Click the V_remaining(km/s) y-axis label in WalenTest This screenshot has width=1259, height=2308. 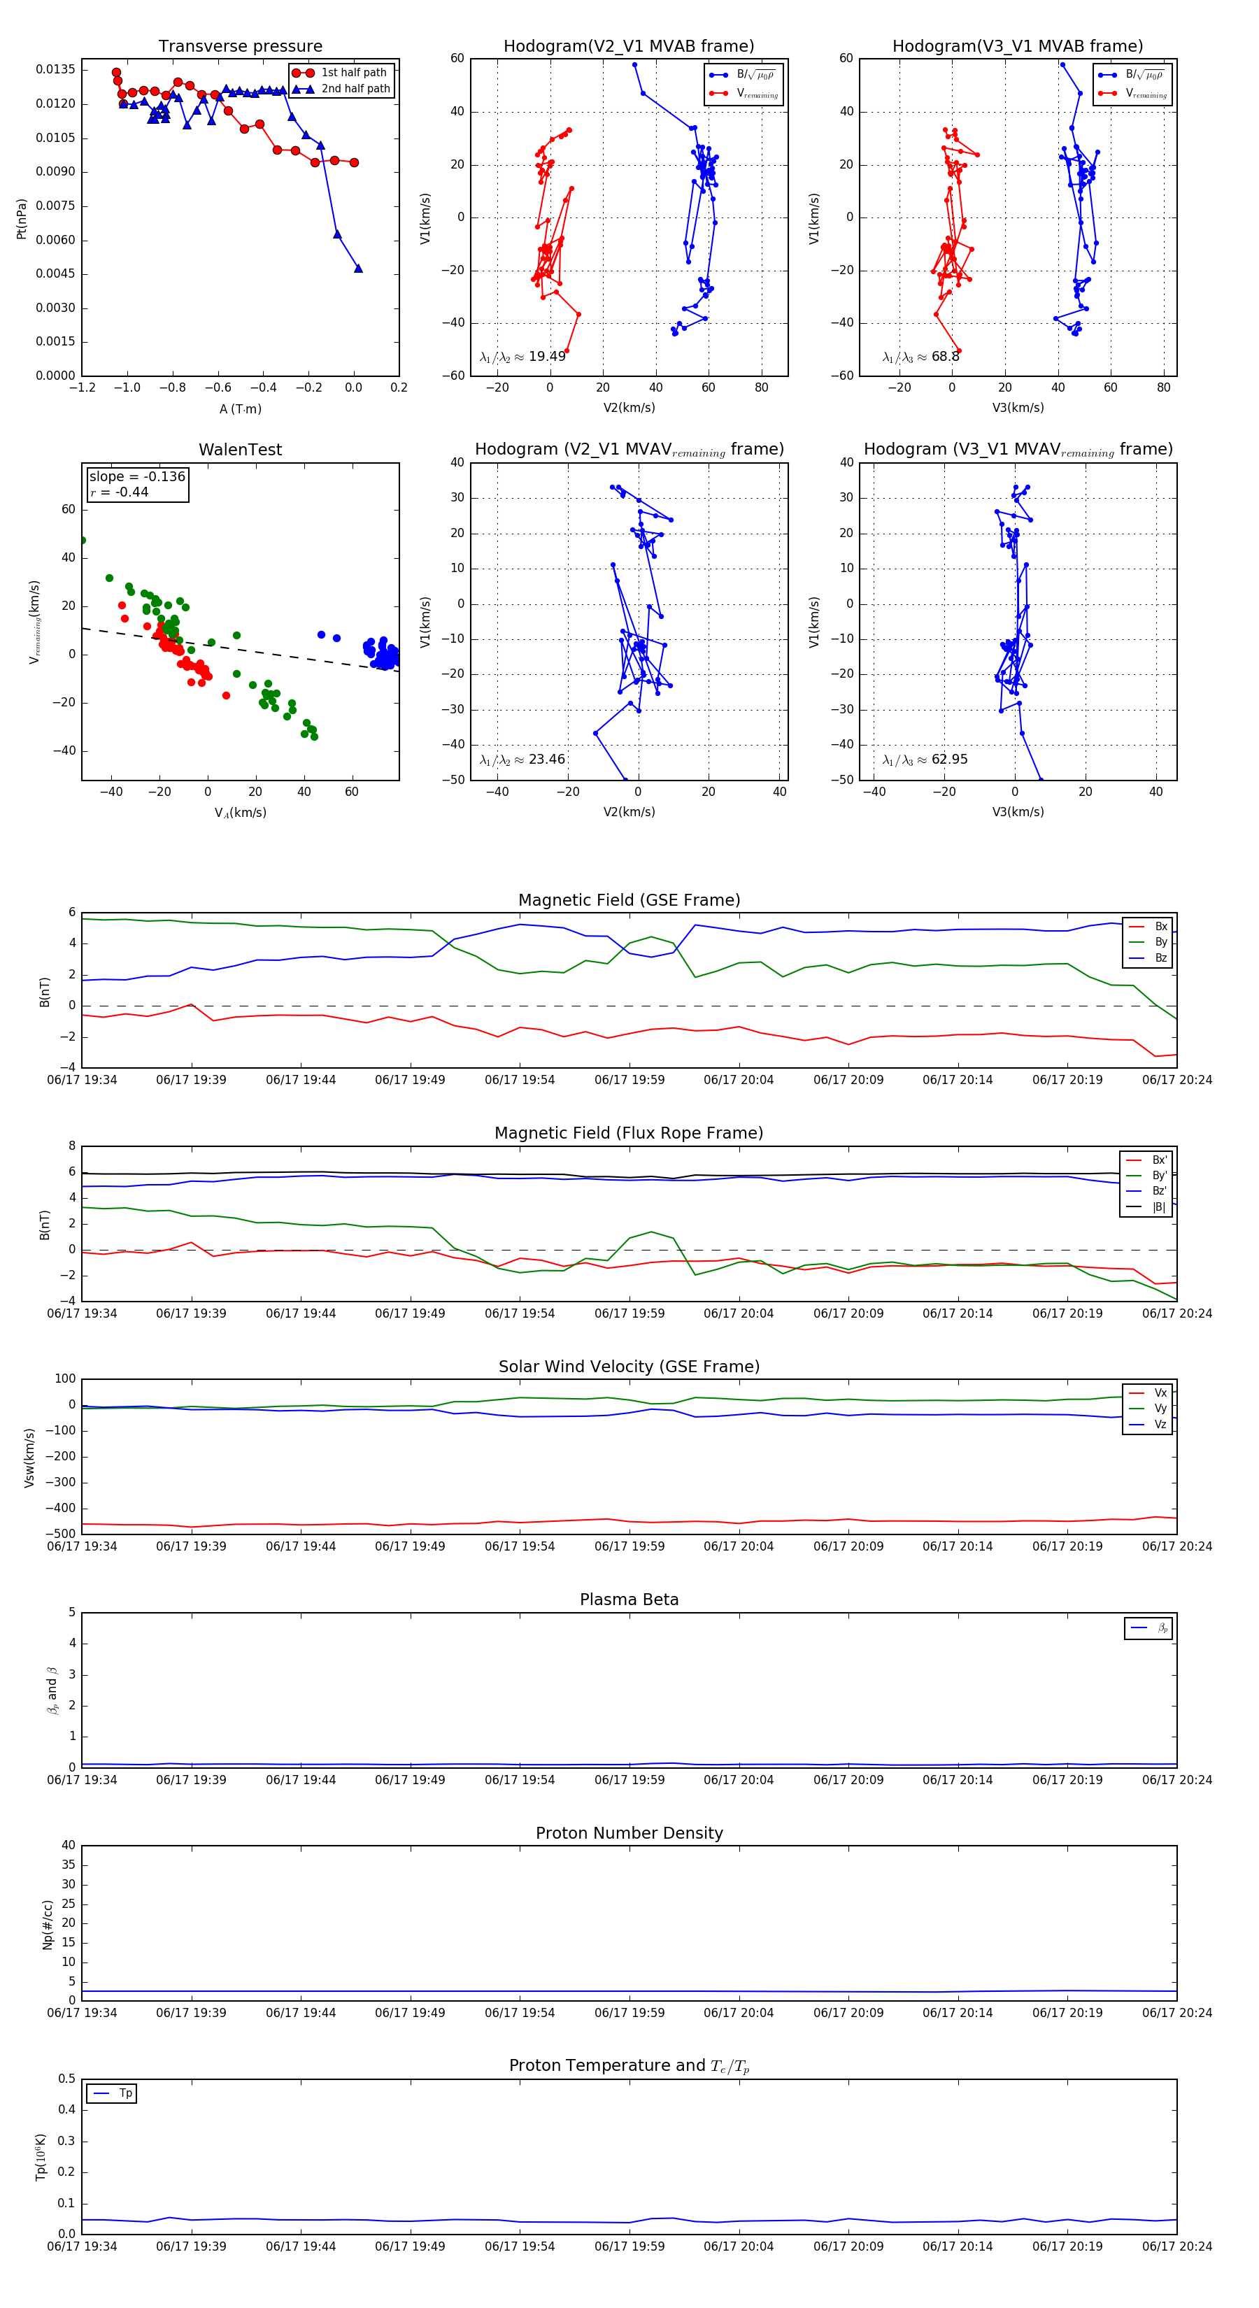click(35, 622)
